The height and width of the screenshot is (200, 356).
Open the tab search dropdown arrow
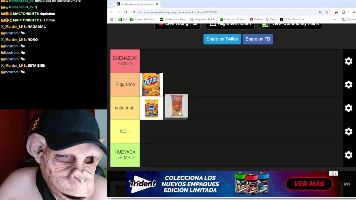[x=111, y=4]
